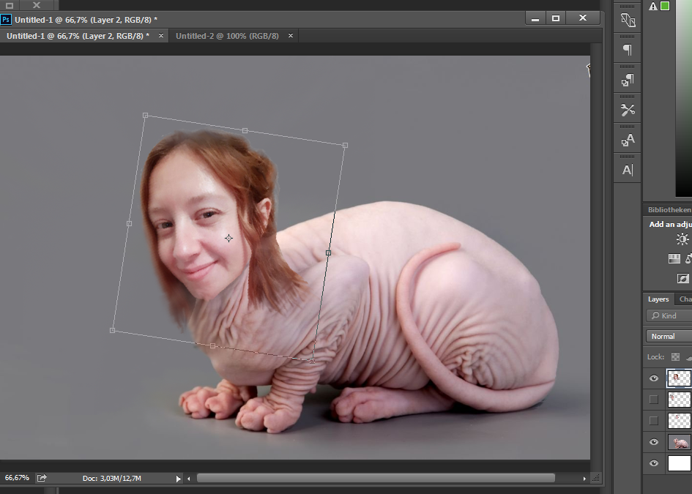Image resolution: width=692 pixels, height=494 pixels.
Task: Select the Bibliotheken panel tab
Action: (668, 209)
